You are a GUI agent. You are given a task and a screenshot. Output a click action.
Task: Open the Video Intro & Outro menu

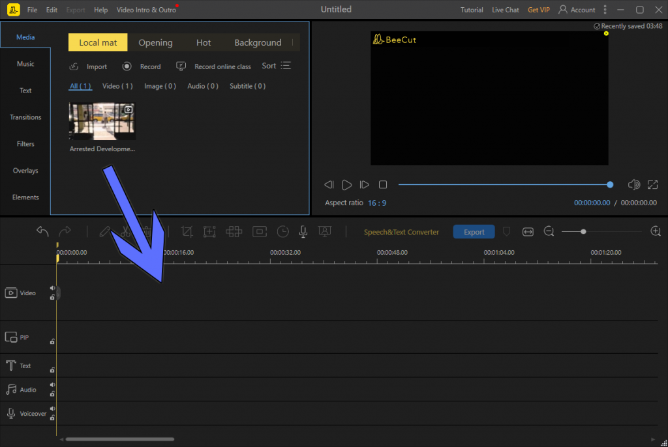[x=146, y=10]
